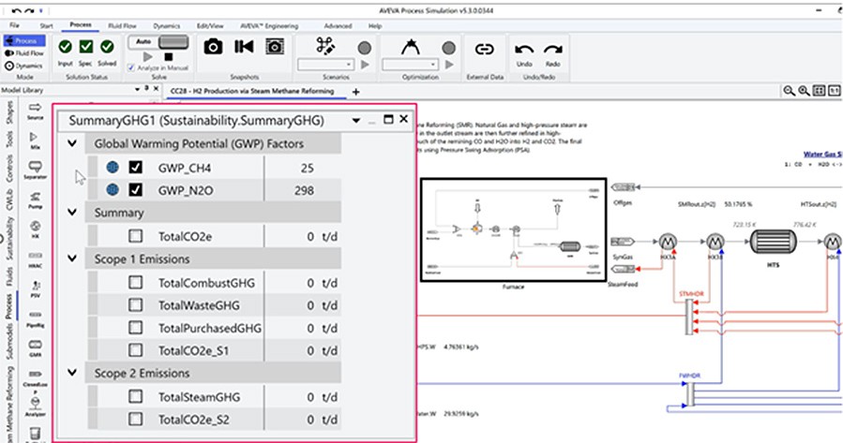The width and height of the screenshot is (843, 443).
Task: Click the Redo arrow in the ribbon
Action: click(x=552, y=50)
